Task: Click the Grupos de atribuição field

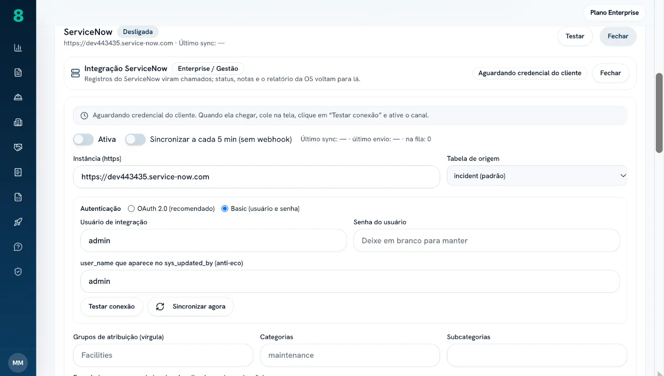Action: pyautogui.click(x=163, y=355)
